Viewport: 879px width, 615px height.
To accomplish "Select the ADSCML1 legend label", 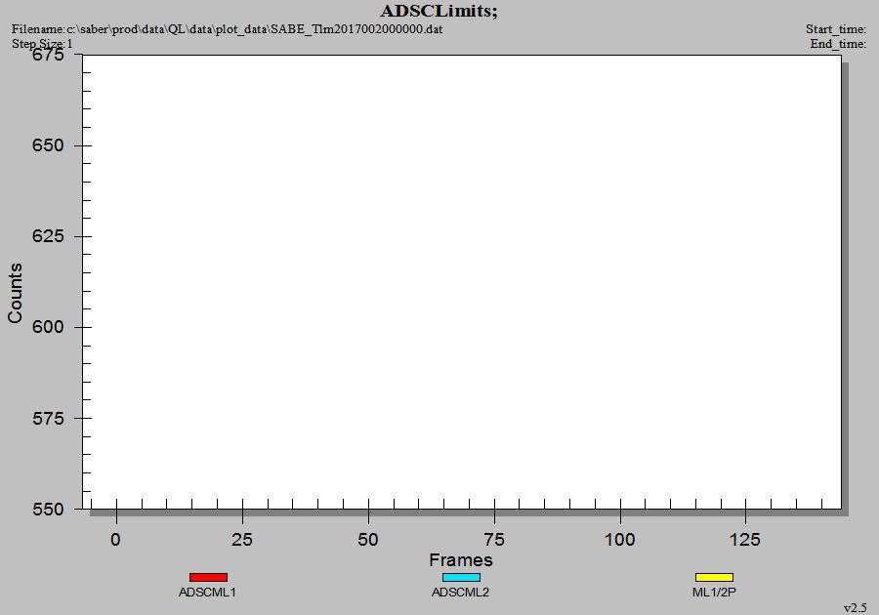I will coord(207,592).
